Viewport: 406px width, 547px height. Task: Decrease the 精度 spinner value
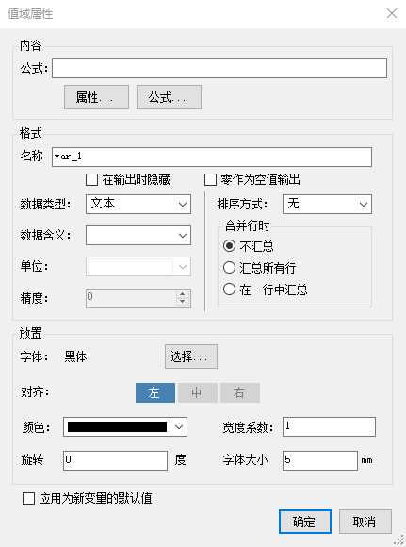click(182, 302)
